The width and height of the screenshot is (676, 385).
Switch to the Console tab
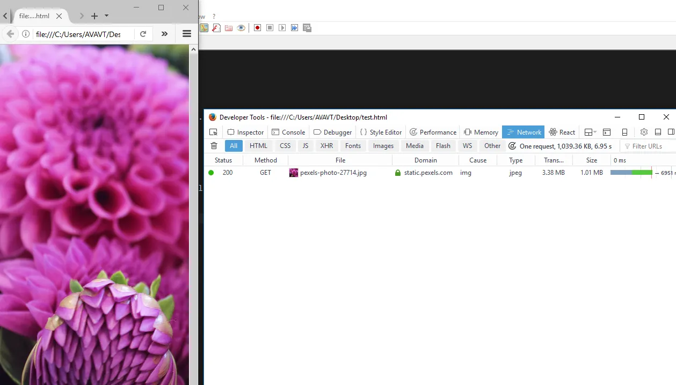(x=288, y=132)
